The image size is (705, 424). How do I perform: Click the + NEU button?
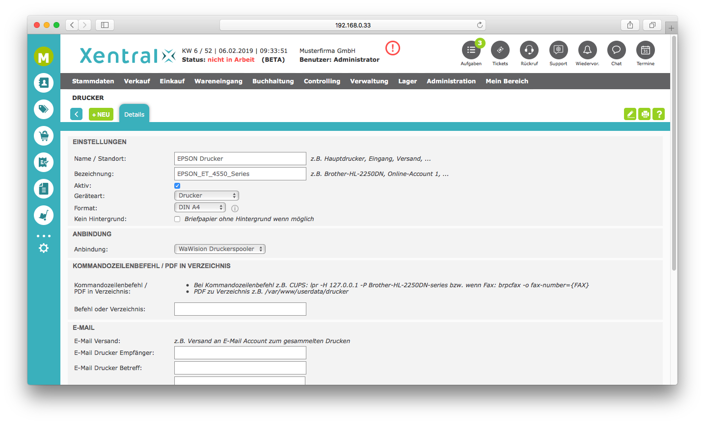pos(101,114)
